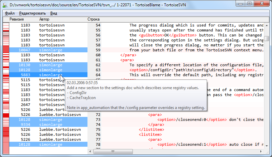
Task: Click line number 59
Action: [98, 50]
